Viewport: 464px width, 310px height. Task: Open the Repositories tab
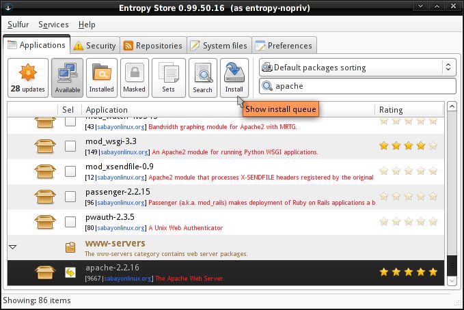(153, 46)
